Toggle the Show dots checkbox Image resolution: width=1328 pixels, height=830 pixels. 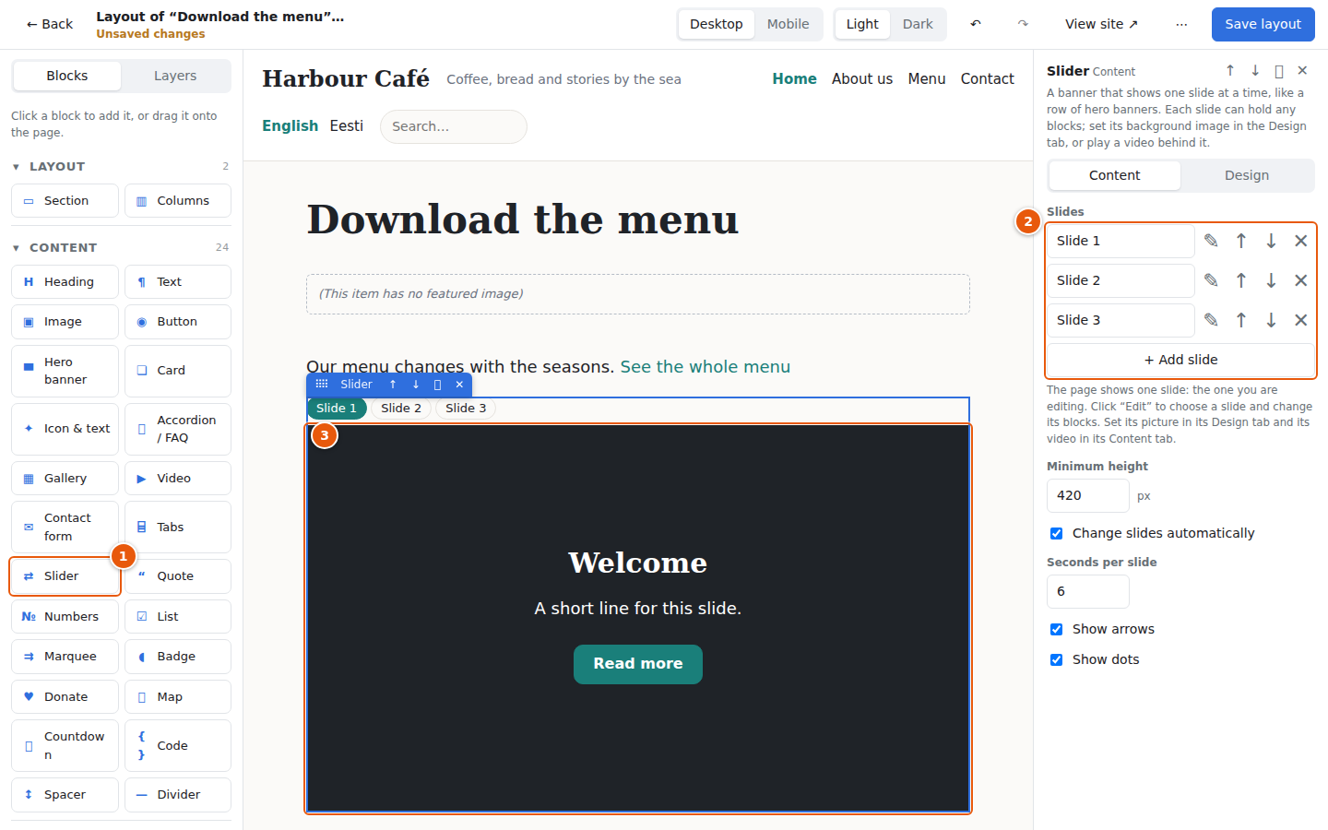(x=1057, y=659)
